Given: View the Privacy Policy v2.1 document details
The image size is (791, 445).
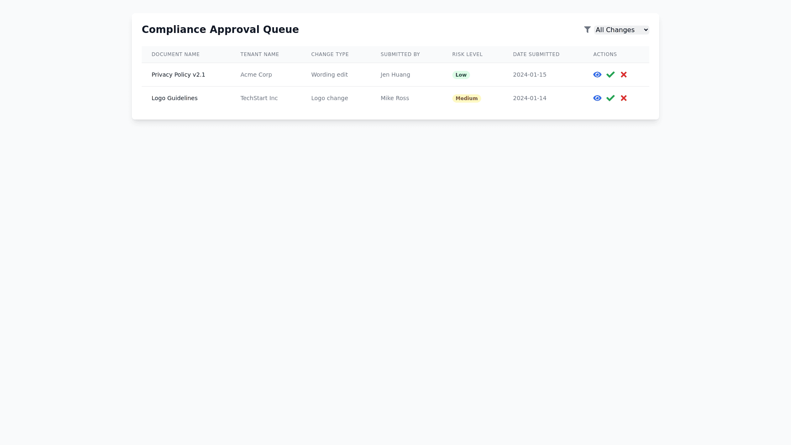Looking at the screenshot, I should 597,75.
